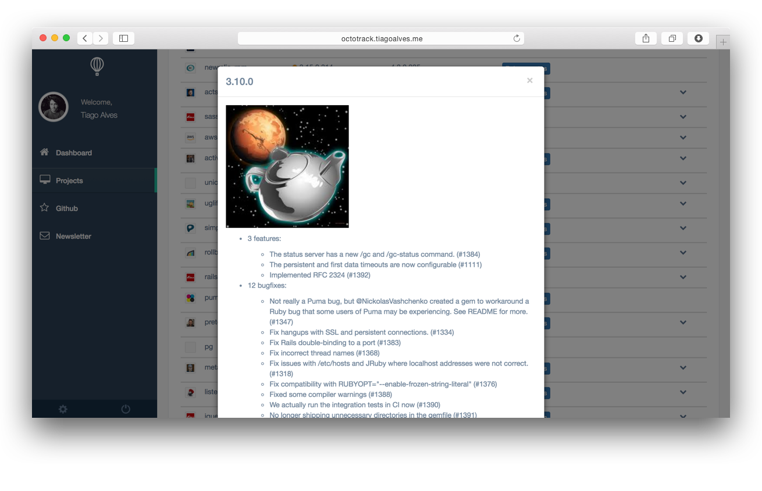This screenshot has height=491, width=762.
Task: Click the 'activ' project row icon
Action: (190, 158)
